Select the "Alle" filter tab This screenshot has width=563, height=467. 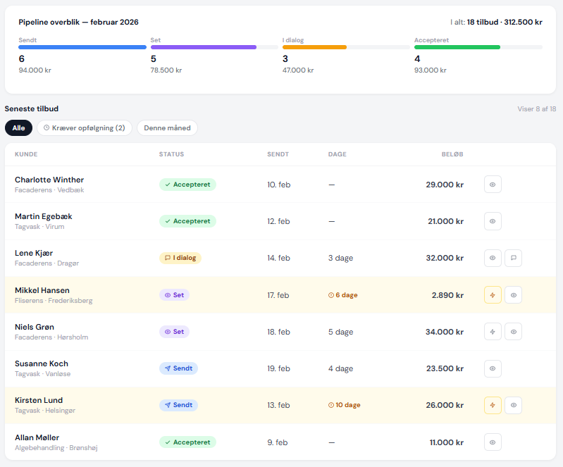pyautogui.click(x=18, y=128)
